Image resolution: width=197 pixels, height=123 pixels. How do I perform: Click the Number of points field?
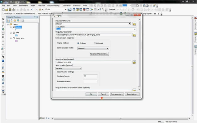[90, 76]
